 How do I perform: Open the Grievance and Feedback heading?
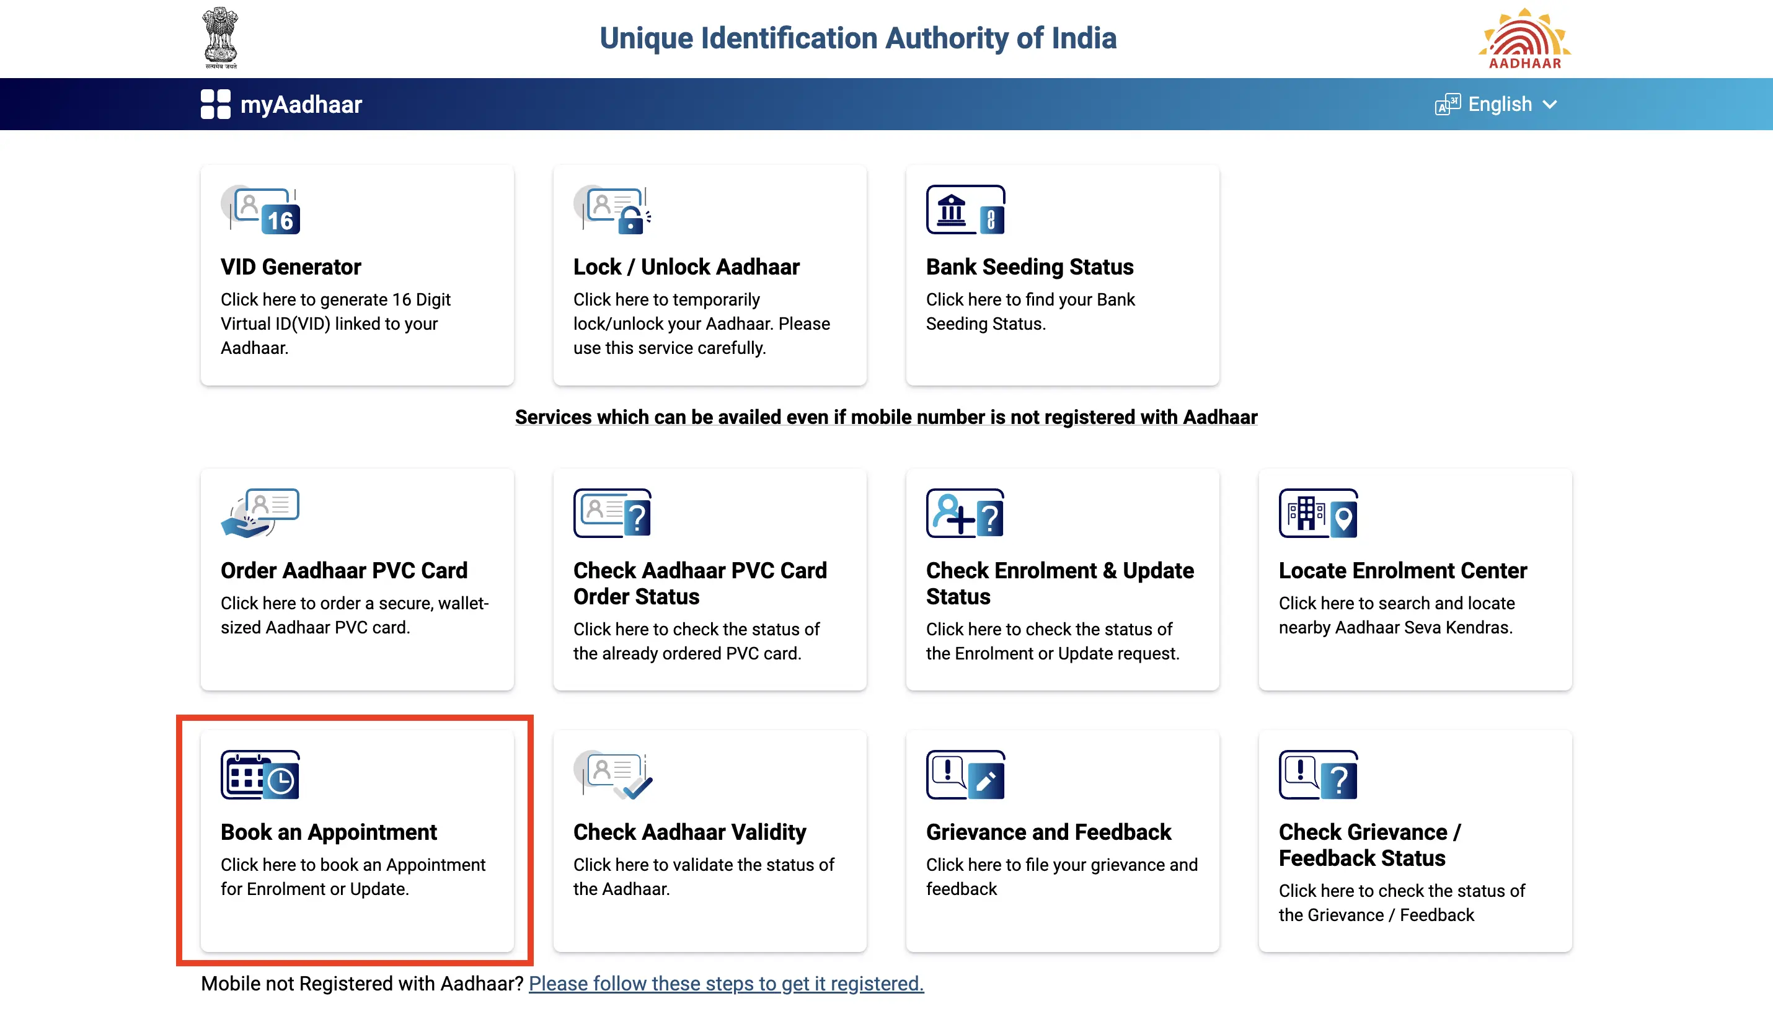pyautogui.click(x=1048, y=832)
